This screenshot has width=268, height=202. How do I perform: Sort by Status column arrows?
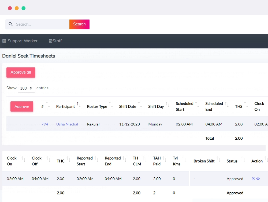243,159
